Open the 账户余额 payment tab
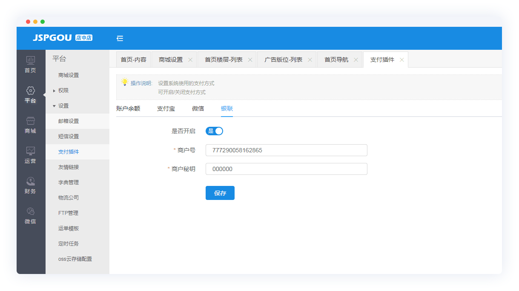Viewport: 519px width, 291px height. tap(128, 108)
